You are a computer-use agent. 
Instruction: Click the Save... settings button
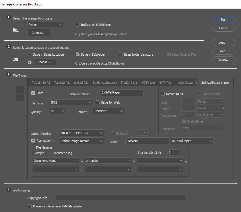[224, 51]
